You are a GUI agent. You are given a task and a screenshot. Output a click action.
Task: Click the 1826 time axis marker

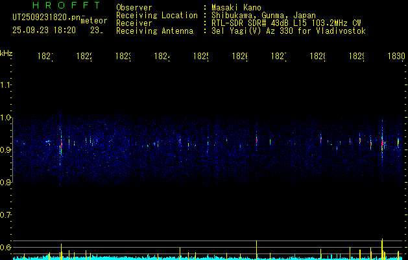239,57
